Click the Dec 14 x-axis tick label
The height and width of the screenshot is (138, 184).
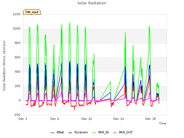click(118, 119)
